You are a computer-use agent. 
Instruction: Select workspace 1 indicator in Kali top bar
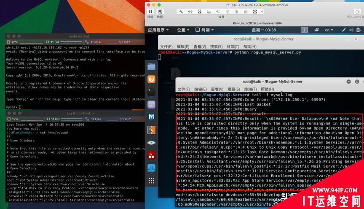[x=304, y=30]
